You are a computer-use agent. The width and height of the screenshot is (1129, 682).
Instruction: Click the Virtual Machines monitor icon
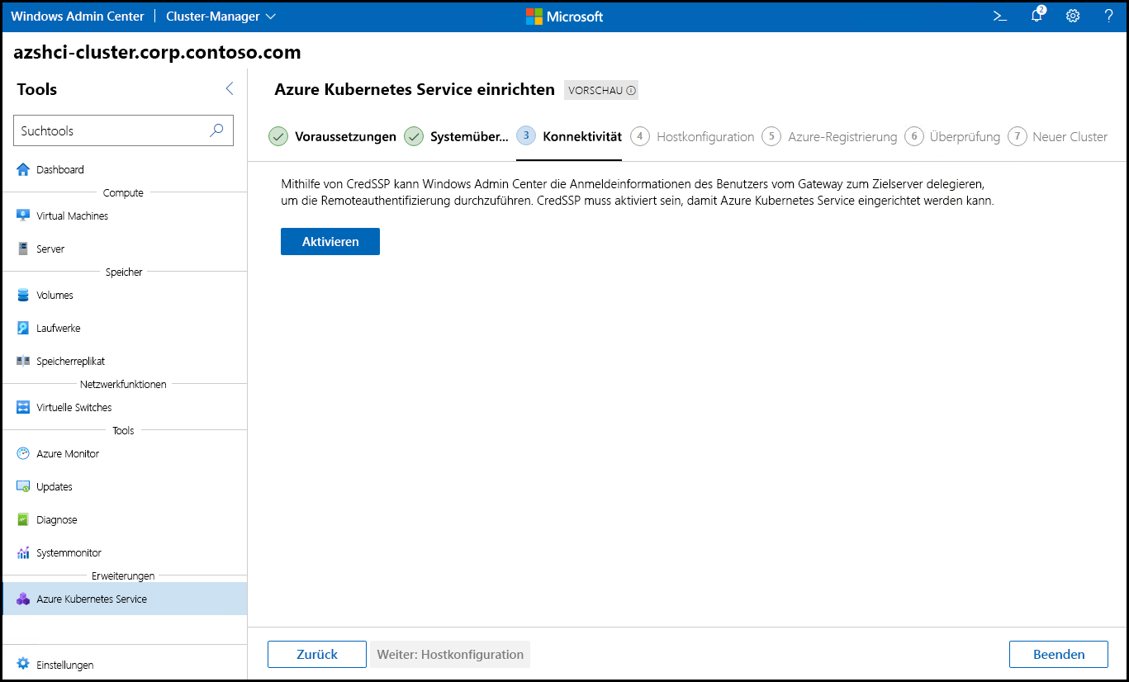point(23,215)
